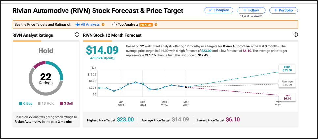Screen dimensions: 318x139
Task: Open help icon beside the Premium badge
Action: (156, 25)
